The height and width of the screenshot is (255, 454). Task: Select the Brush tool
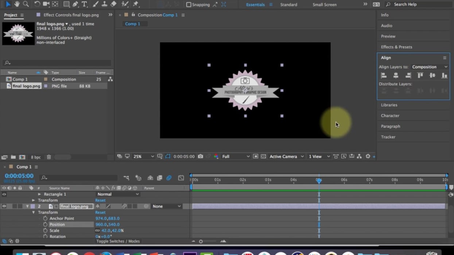(x=96, y=4)
